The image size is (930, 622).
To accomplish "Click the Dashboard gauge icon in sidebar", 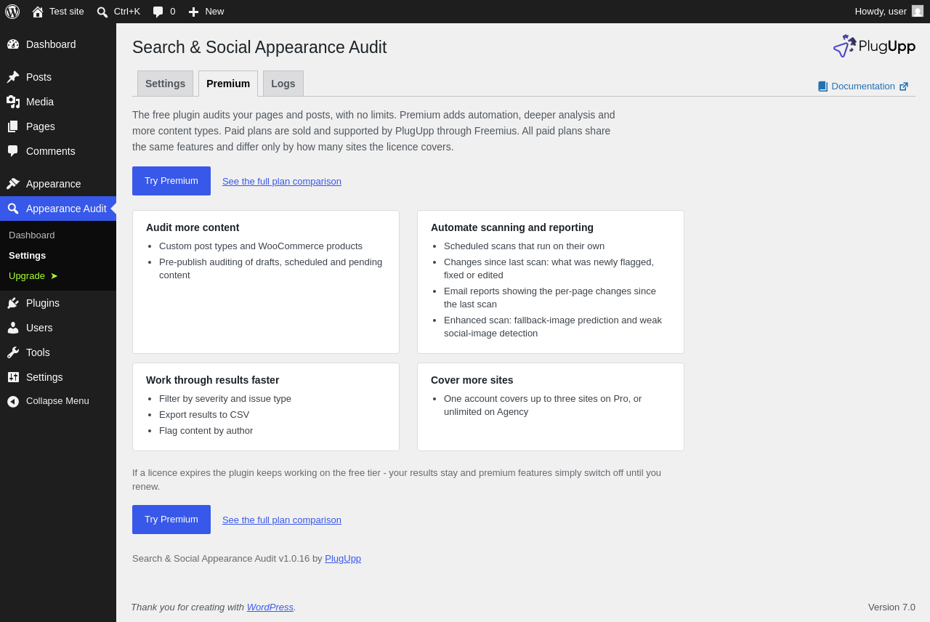I will click(13, 44).
